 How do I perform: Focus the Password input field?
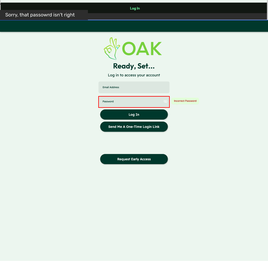click(x=134, y=102)
